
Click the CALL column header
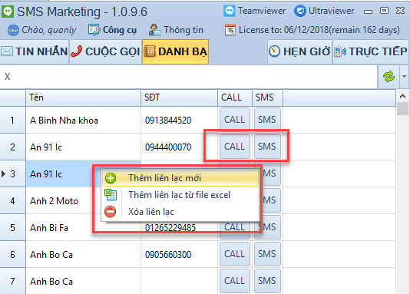click(x=235, y=97)
